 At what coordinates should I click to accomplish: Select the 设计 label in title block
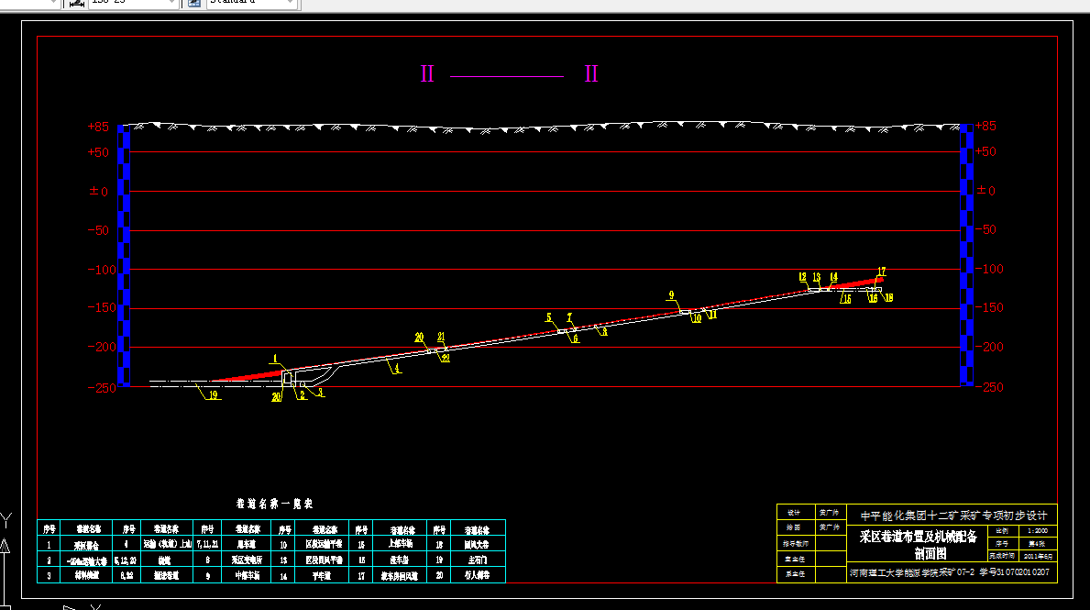794,513
